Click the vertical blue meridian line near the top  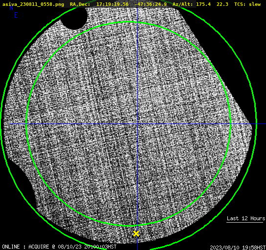[x=137, y=15]
